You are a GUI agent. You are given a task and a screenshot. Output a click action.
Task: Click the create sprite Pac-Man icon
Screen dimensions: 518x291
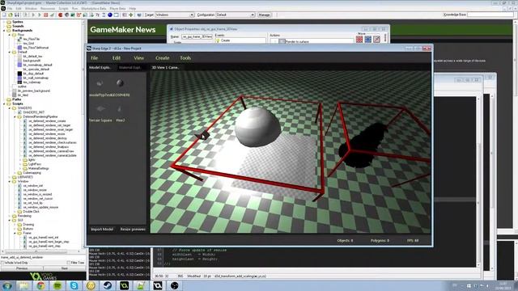click(x=61, y=15)
